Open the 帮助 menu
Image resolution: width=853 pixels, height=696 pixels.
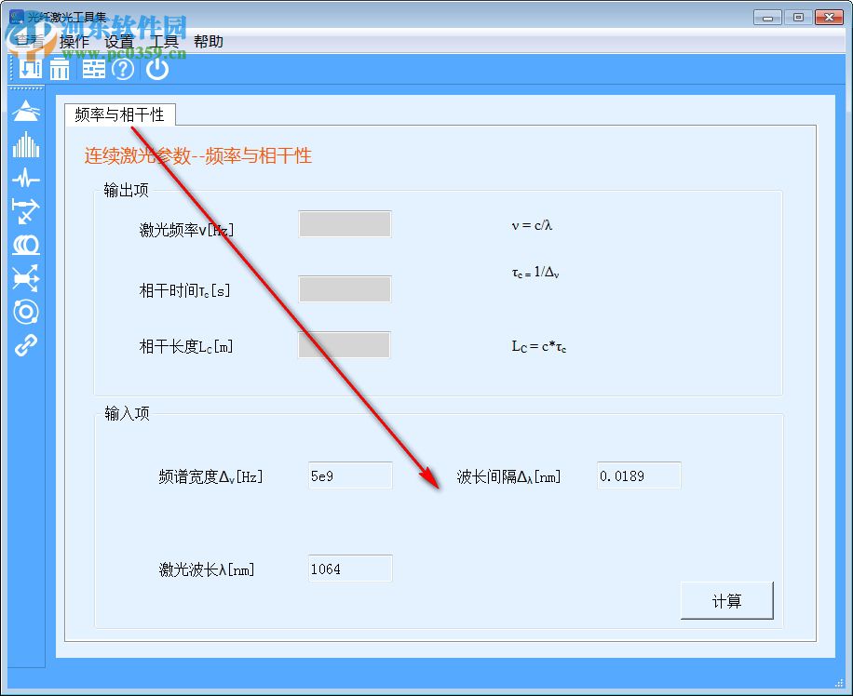click(x=209, y=41)
